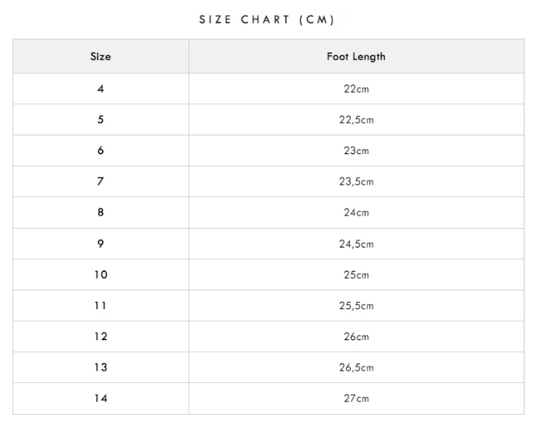
Task: Click the 23,5cm foot length value
Action: click(356, 181)
